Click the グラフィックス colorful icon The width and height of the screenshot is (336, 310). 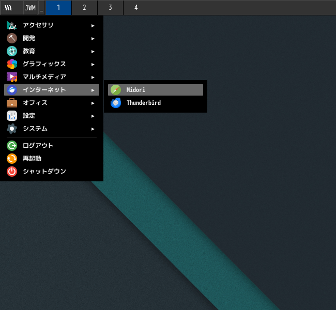pyautogui.click(x=12, y=64)
